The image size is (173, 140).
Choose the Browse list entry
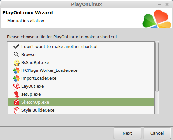coord(81,55)
